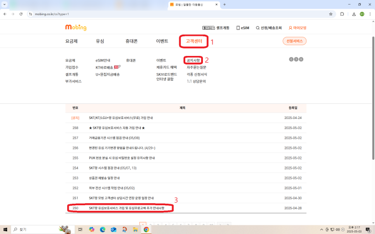Viewport: 375px width, 234px height.
Task: Open the 고객센터 main menu
Action: (x=194, y=41)
